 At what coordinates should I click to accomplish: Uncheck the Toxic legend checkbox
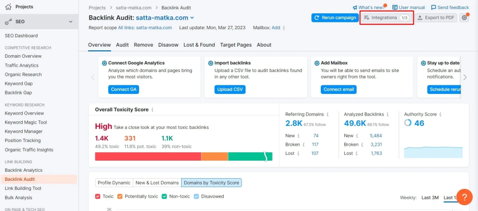(98, 196)
